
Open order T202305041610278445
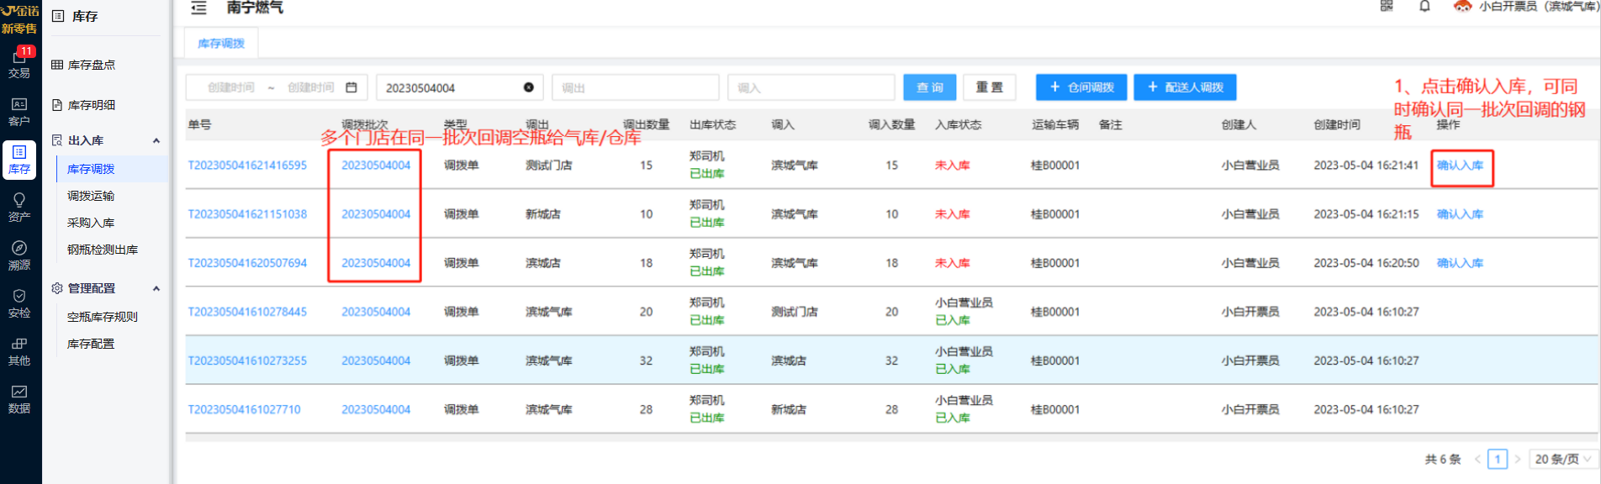pyautogui.click(x=247, y=312)
